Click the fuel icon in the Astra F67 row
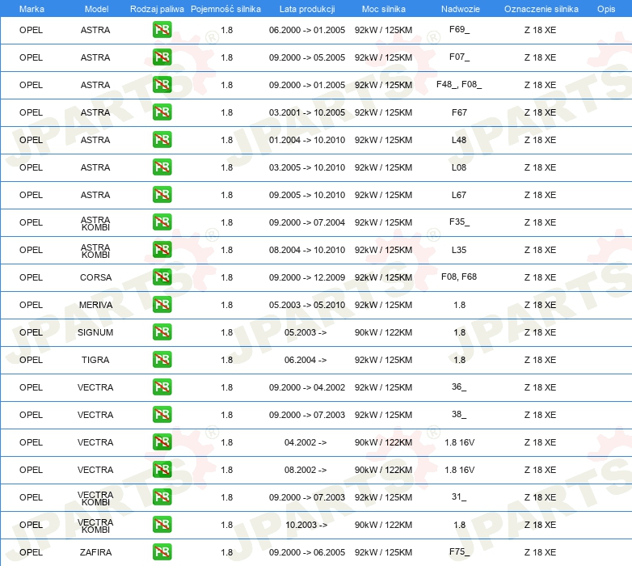 [162, 112]
